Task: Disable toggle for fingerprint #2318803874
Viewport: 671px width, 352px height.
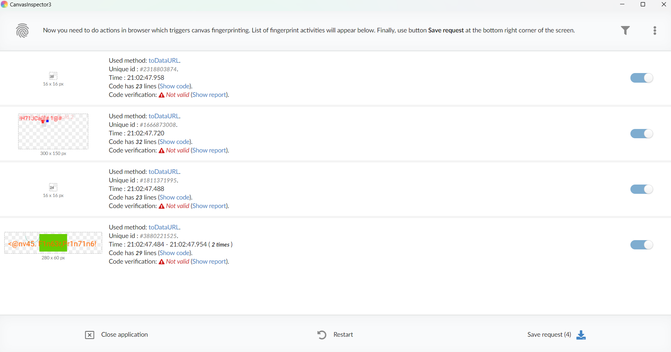Action: (x=641, y=78)
